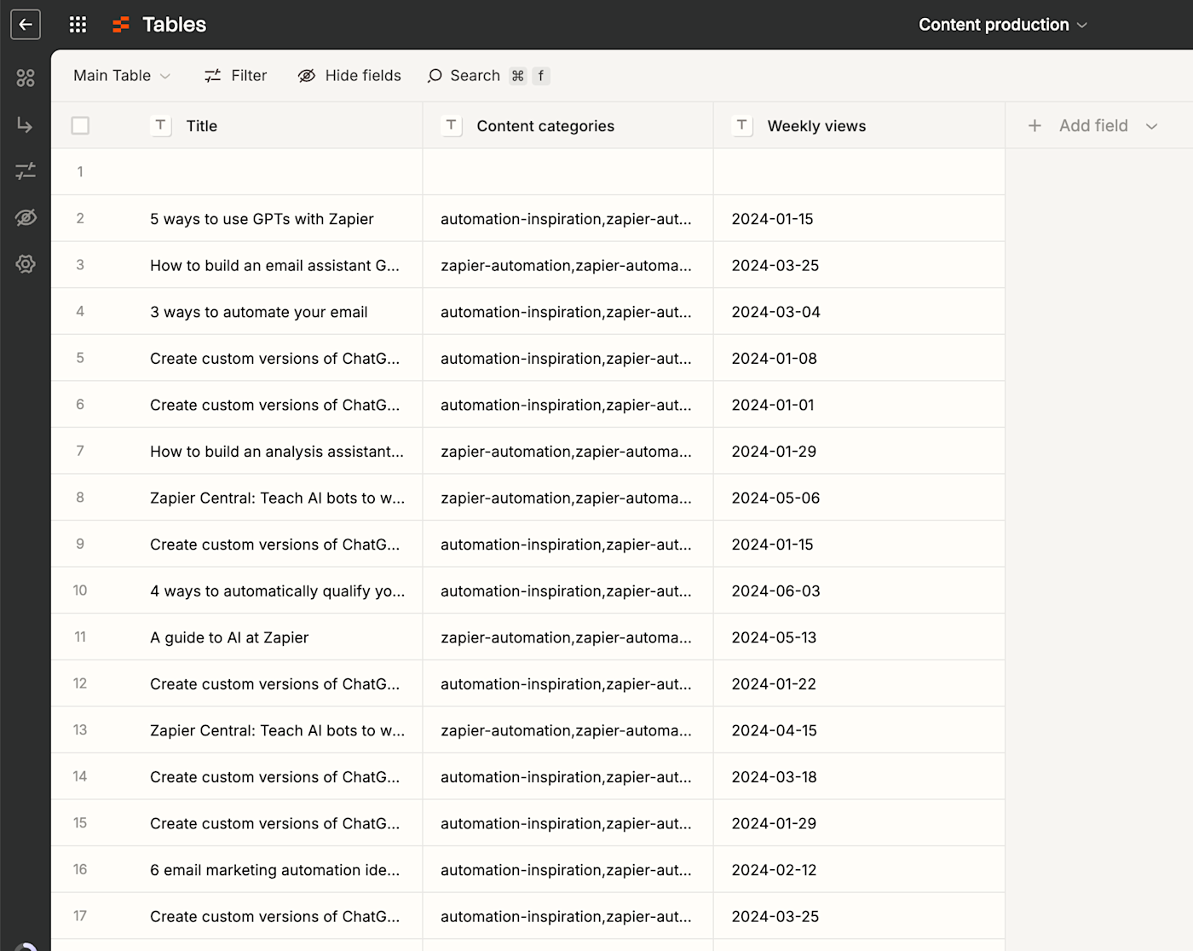Click "5 ways to use GPTs with Zapier"
This screenshot has height=951, width=1193.
pos(262,219)
